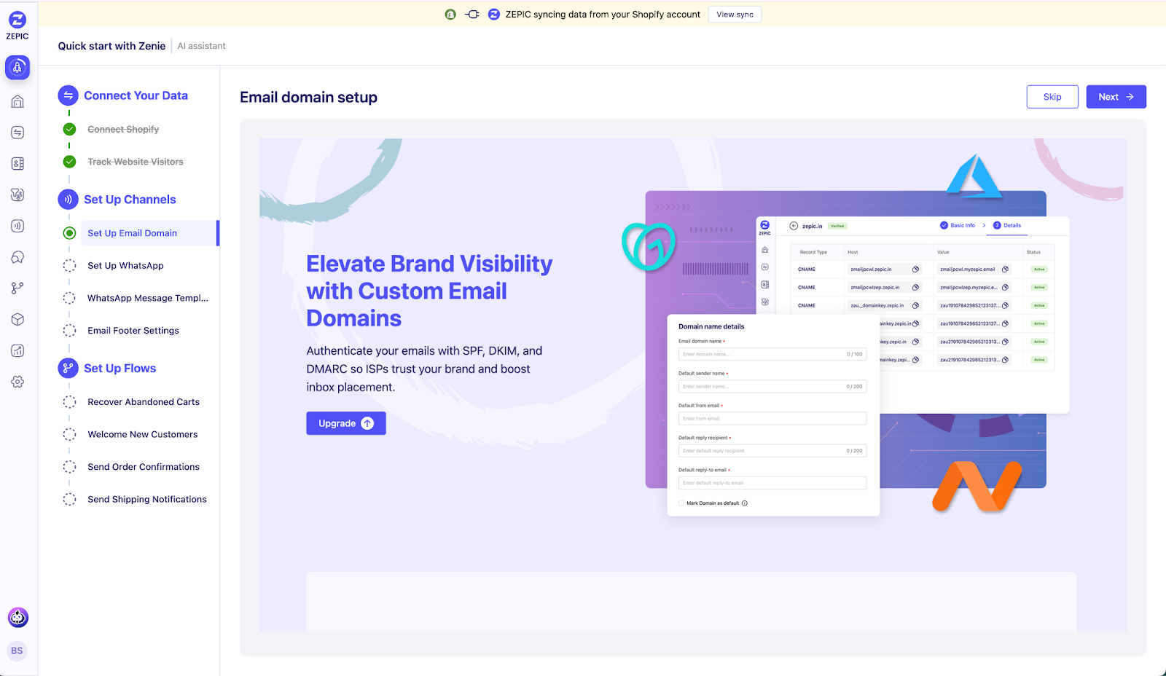Screen dimensions: 1166x676
Task: Click the Recover Abandoned Carts dotted circle
Action: point(69,402)
